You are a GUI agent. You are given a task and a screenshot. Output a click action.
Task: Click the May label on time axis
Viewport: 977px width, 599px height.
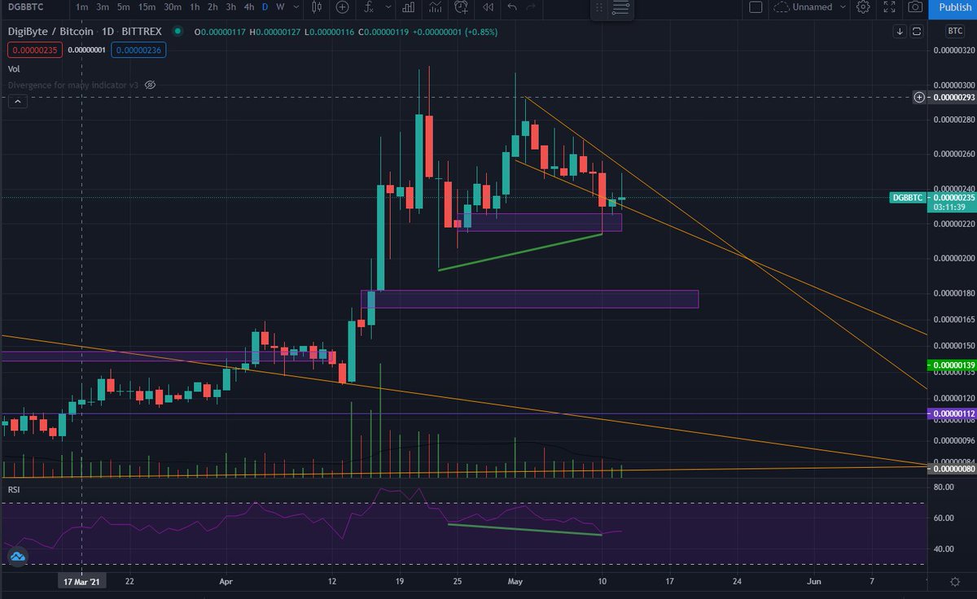pos(515,582)
